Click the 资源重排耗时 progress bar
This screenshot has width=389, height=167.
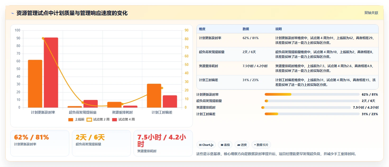pos(306,108)
